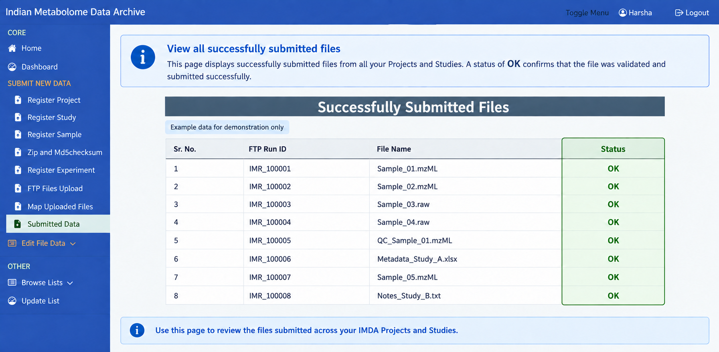Click the Logout link
The image size is (719, 352).
[x=692, y=13]
